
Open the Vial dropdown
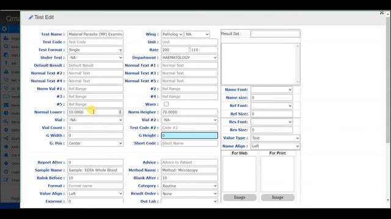click(95, 120)
